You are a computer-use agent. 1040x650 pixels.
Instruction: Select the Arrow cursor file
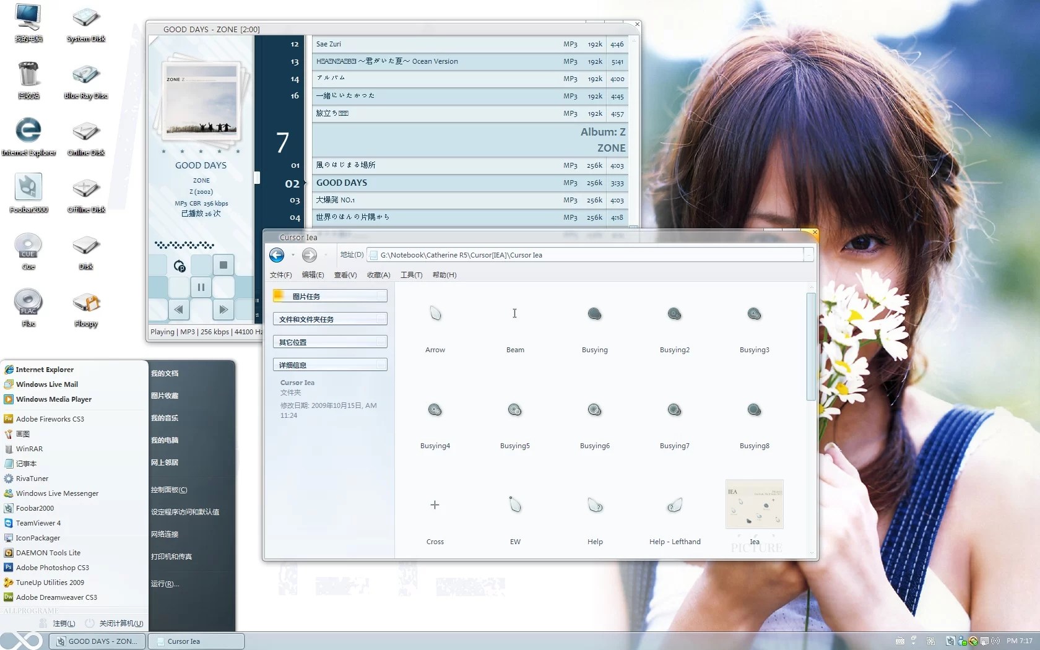435,328
